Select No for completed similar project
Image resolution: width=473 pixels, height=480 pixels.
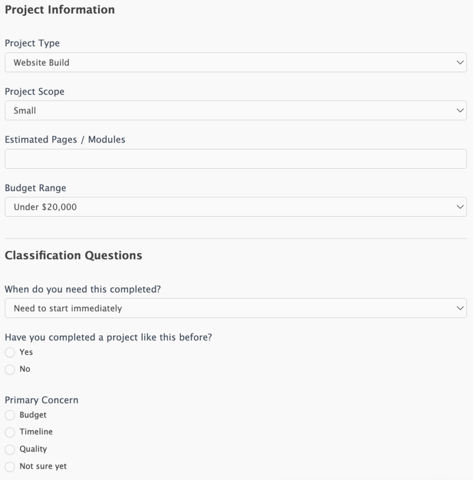coord(10,369)
